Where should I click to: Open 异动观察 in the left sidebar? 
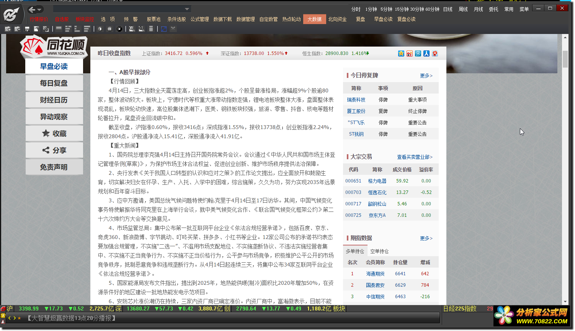[x=54, y=116]
